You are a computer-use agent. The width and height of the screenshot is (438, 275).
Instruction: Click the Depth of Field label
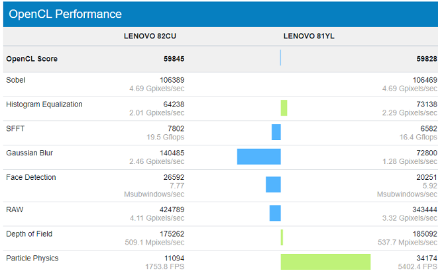click(29, 234)
